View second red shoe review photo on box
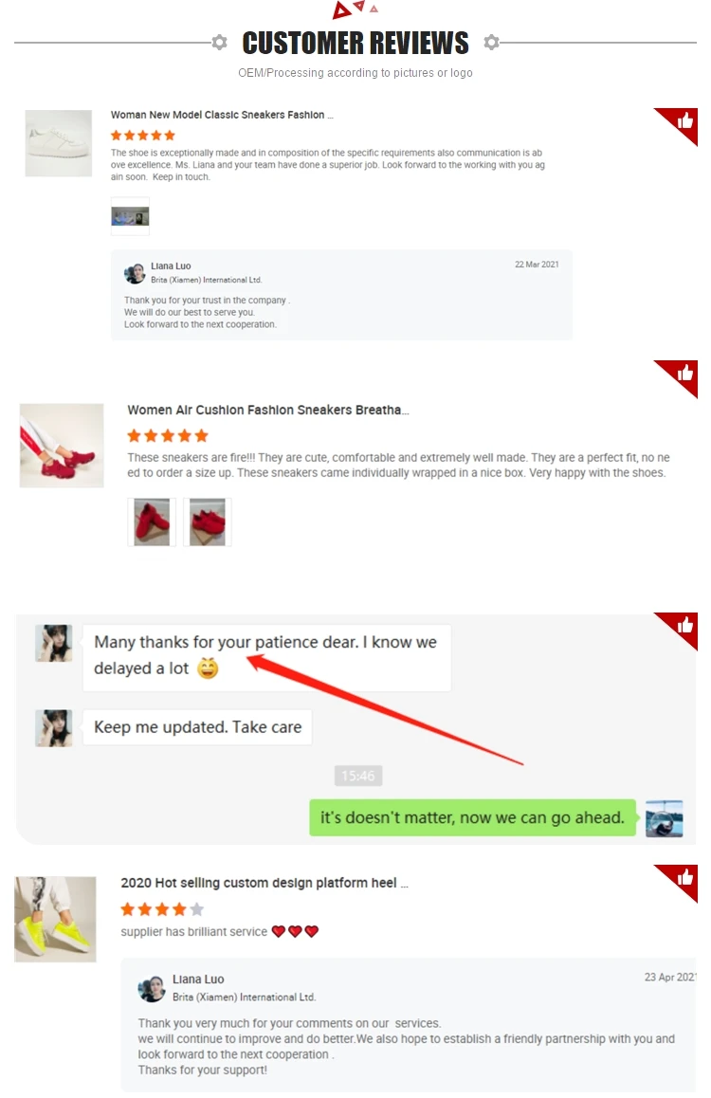Viewport: 711px width, 1098px height. [x=208, y=522]
